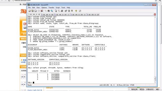
Task: Click the black key Public Key icon
Action: [72, 11]
